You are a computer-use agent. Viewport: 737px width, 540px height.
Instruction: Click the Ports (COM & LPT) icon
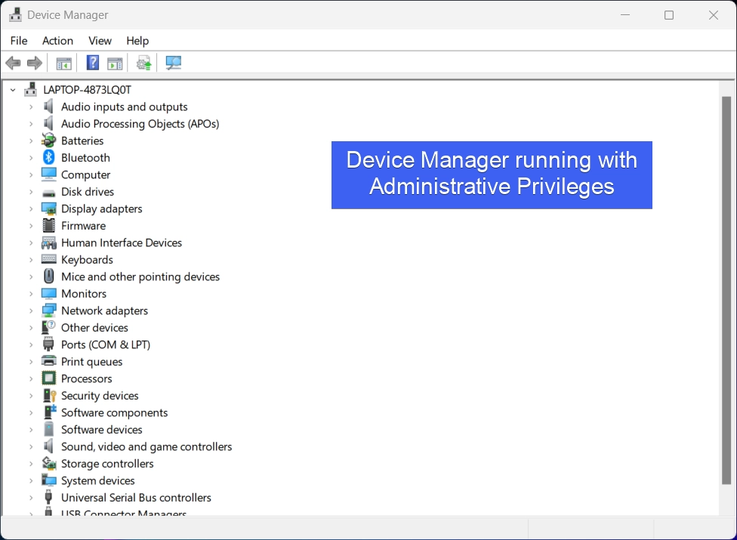tap(48, 344)
